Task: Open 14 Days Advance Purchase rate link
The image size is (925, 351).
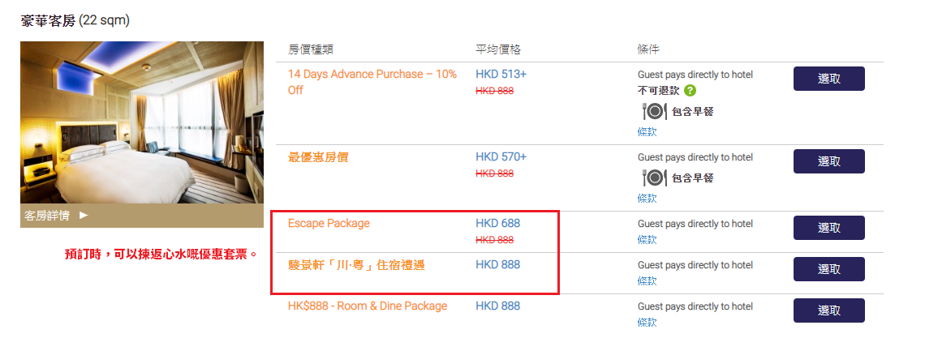Action: tap(372, 82)
